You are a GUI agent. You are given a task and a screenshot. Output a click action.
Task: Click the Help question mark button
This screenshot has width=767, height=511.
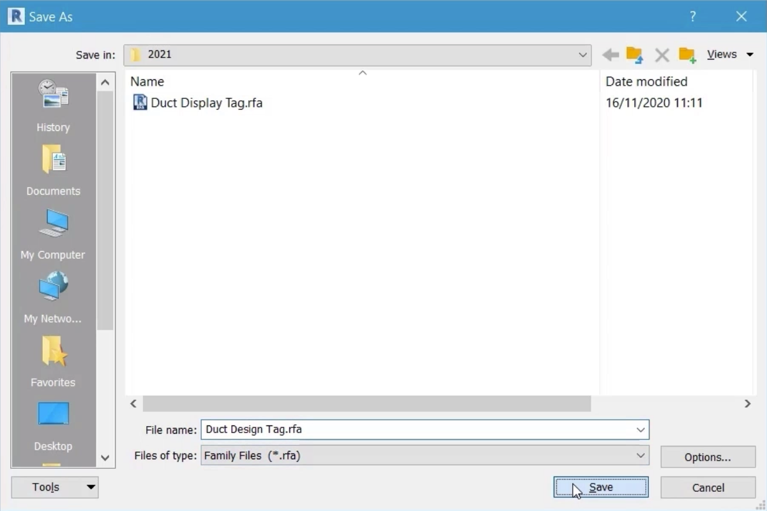(x=693, y=17)
